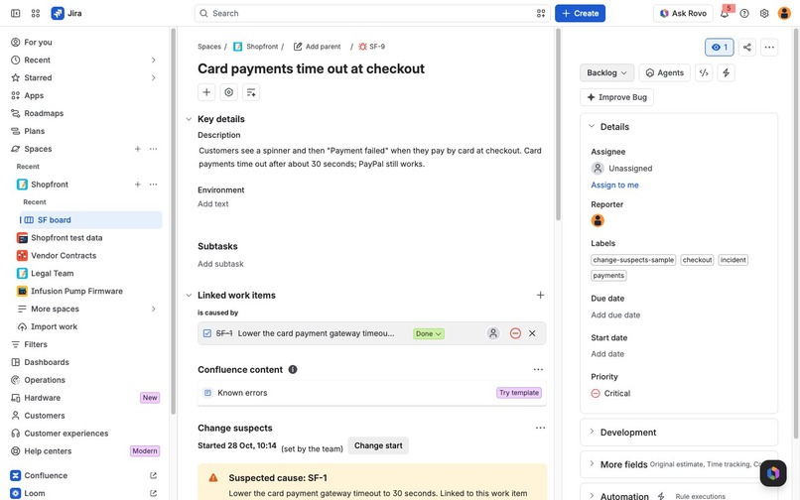The image size is (800, 500).
Task: Click the plus button under the title
Action: [x=206, y=92]
